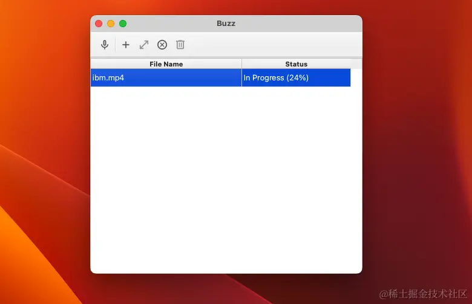Sort by the Status column header
472x304 pixels.
[x=296, y=64]
